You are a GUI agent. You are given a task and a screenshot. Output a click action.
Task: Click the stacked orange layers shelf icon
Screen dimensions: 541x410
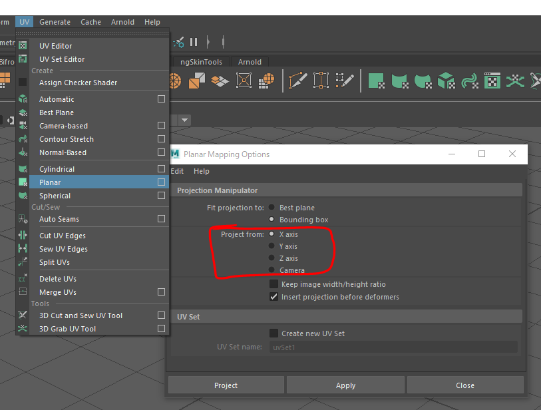[220, 81]
